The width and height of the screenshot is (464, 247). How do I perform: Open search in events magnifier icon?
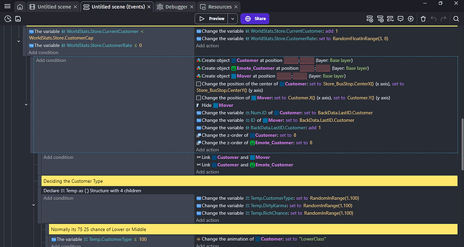point(456,19)
